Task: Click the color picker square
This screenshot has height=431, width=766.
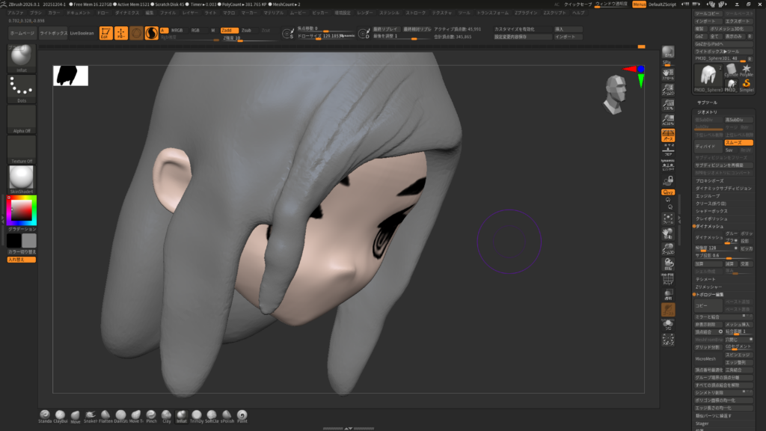Action: tap(21, 212)
